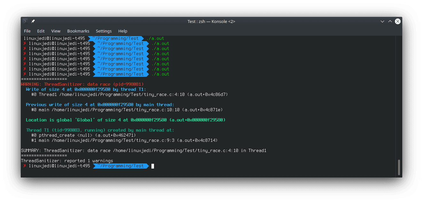Click the red X error marker at last prompt

[x=25, y=166]
